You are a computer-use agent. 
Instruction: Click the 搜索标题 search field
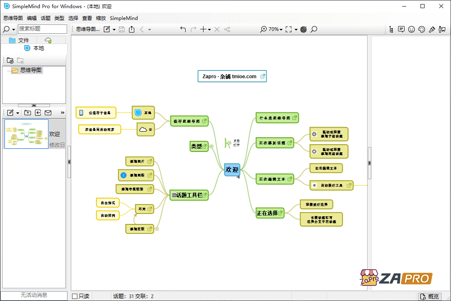[42, 29]
